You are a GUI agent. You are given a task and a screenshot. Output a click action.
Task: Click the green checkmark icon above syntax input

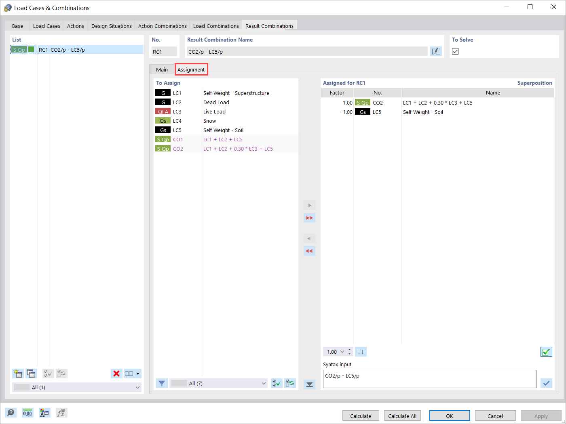tap(546, 352)
